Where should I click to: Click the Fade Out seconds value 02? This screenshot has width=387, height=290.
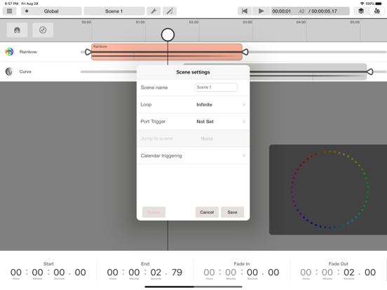(349, 272)
